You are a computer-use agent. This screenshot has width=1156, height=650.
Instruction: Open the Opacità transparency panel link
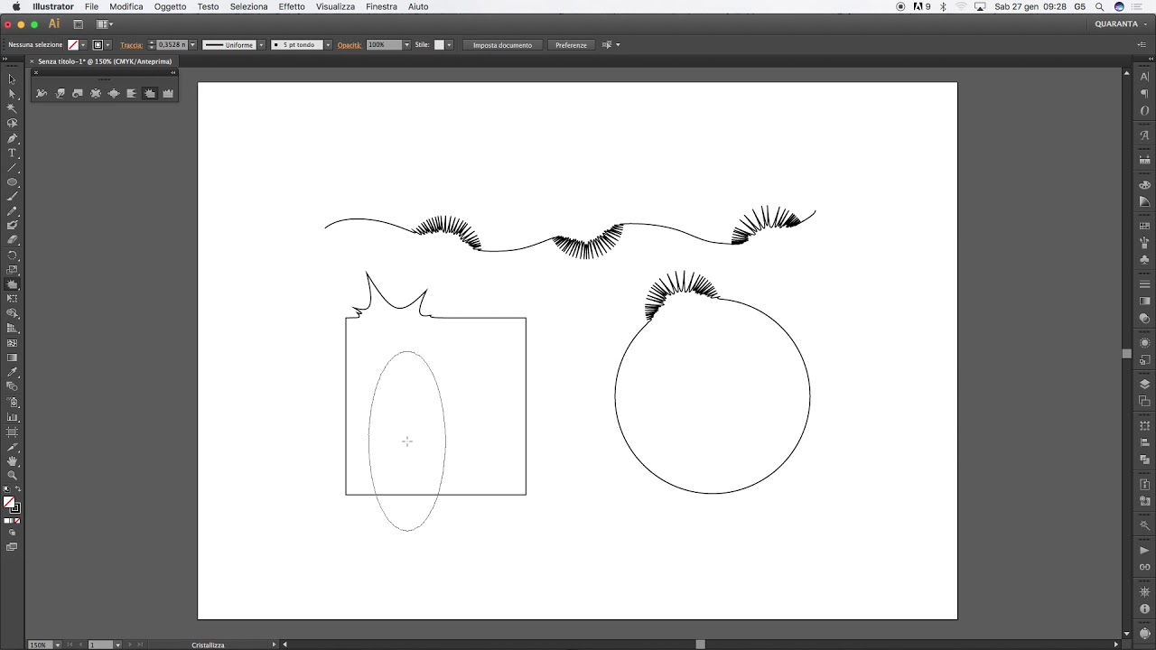(350, 44)
